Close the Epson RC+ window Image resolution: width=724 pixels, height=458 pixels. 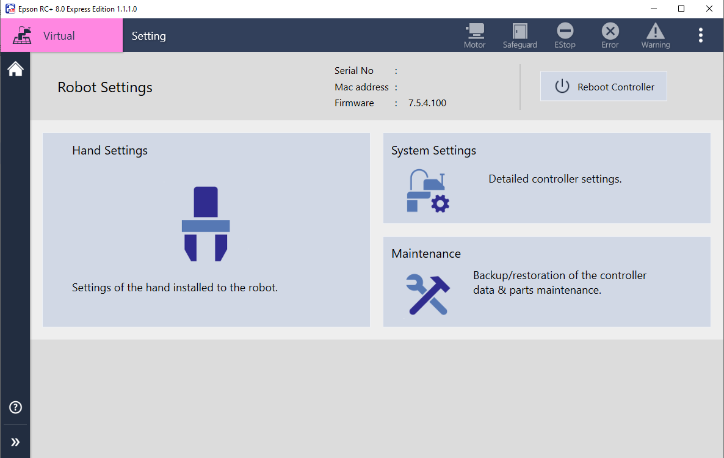709,9
